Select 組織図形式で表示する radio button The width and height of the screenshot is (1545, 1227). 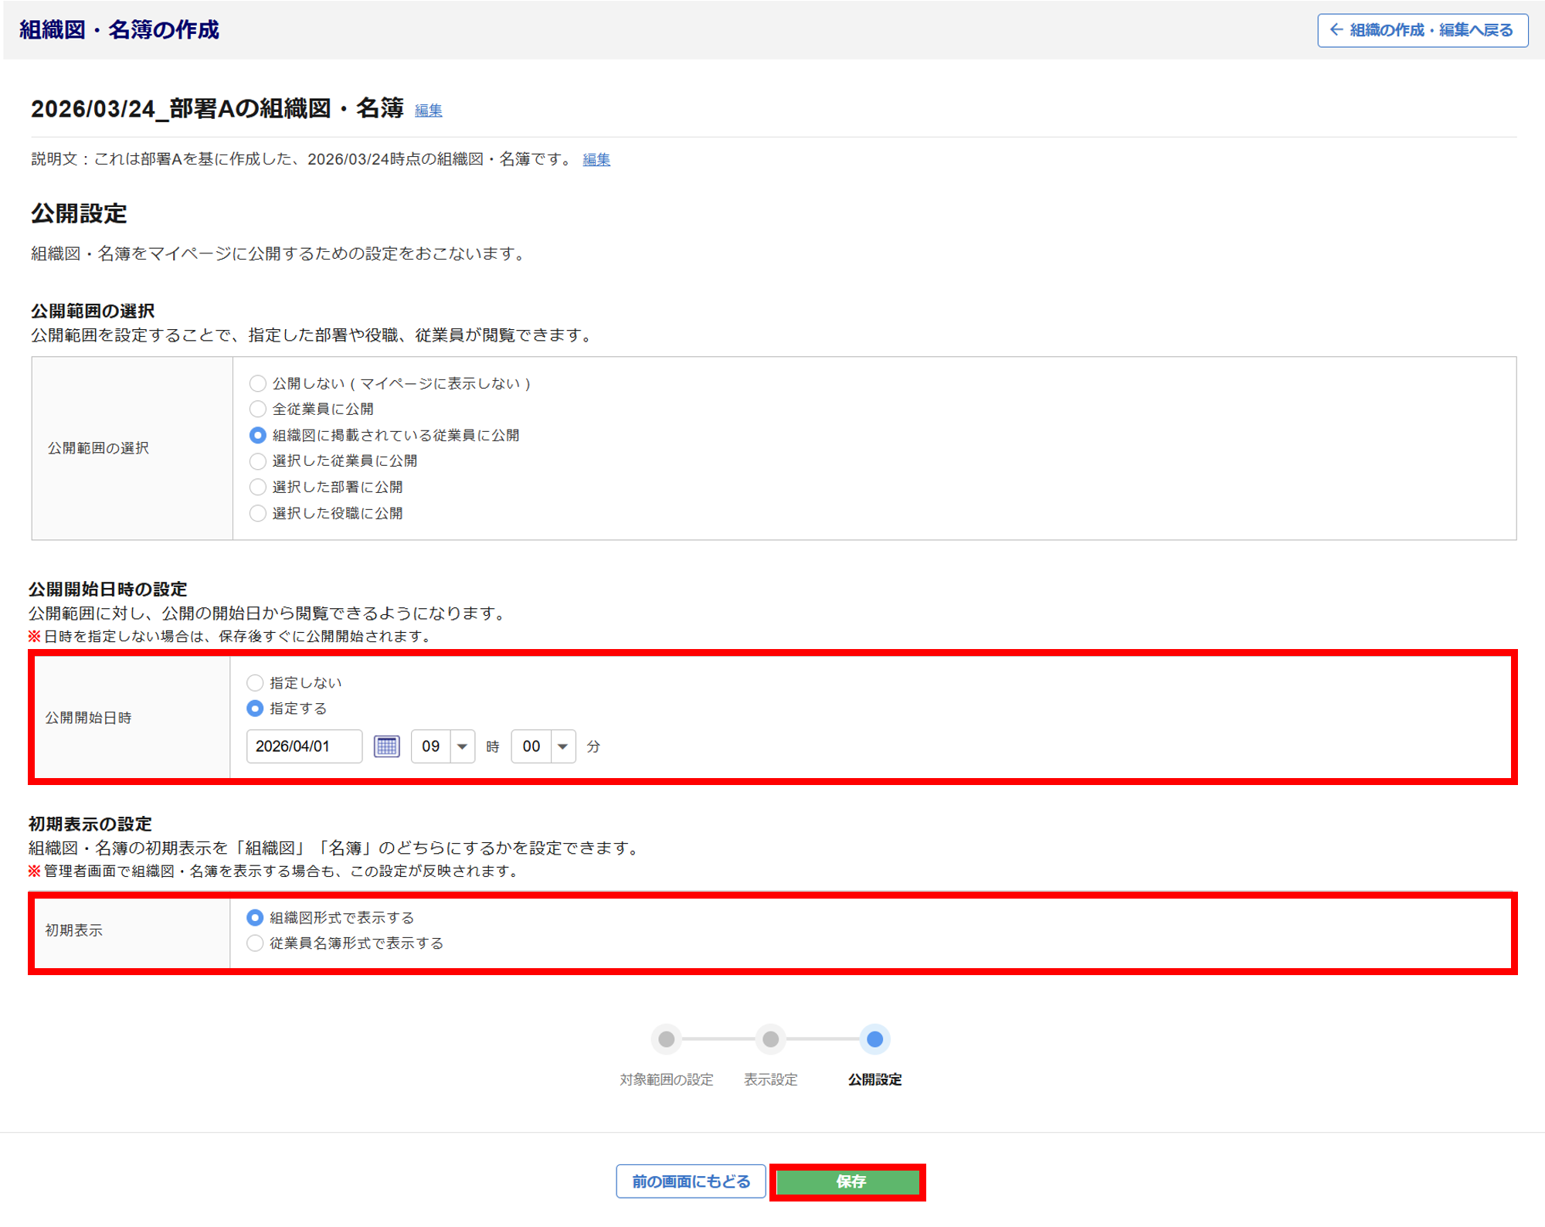(255, 918)
